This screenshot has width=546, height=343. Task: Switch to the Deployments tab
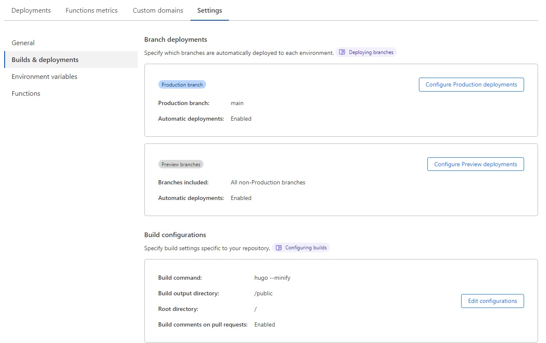tap(31, 10)
